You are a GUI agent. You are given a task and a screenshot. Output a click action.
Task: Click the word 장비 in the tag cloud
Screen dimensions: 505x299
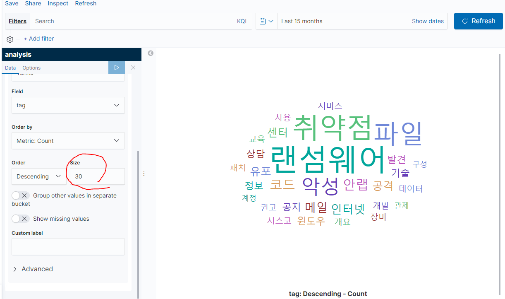click(378, 217)
